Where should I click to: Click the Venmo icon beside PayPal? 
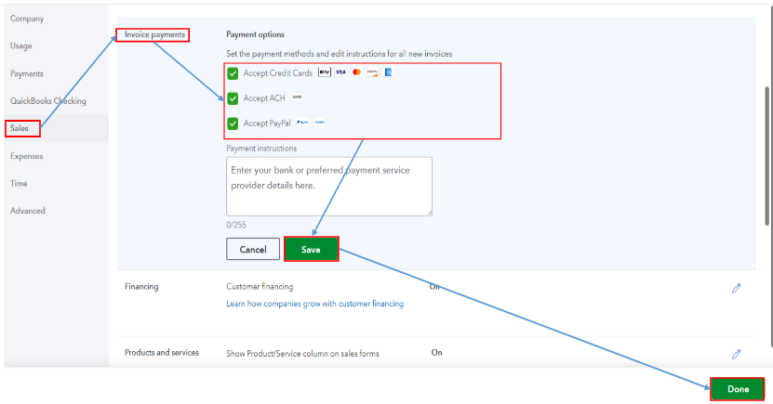pyautogui.click(x=320, y=123)
